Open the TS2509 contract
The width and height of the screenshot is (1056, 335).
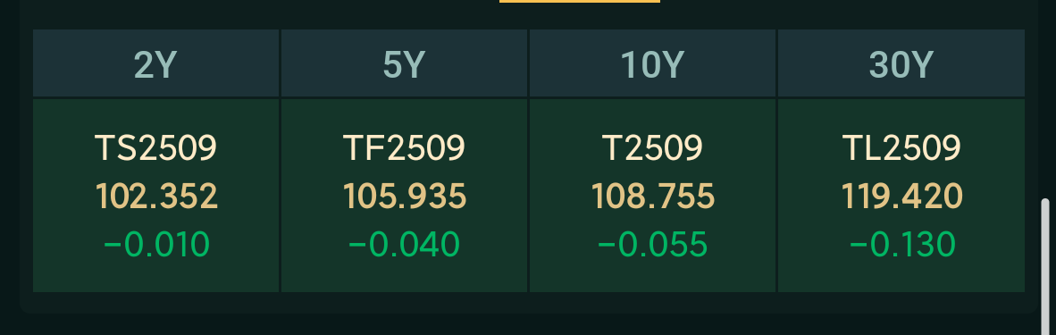click(x=155, y=147)
